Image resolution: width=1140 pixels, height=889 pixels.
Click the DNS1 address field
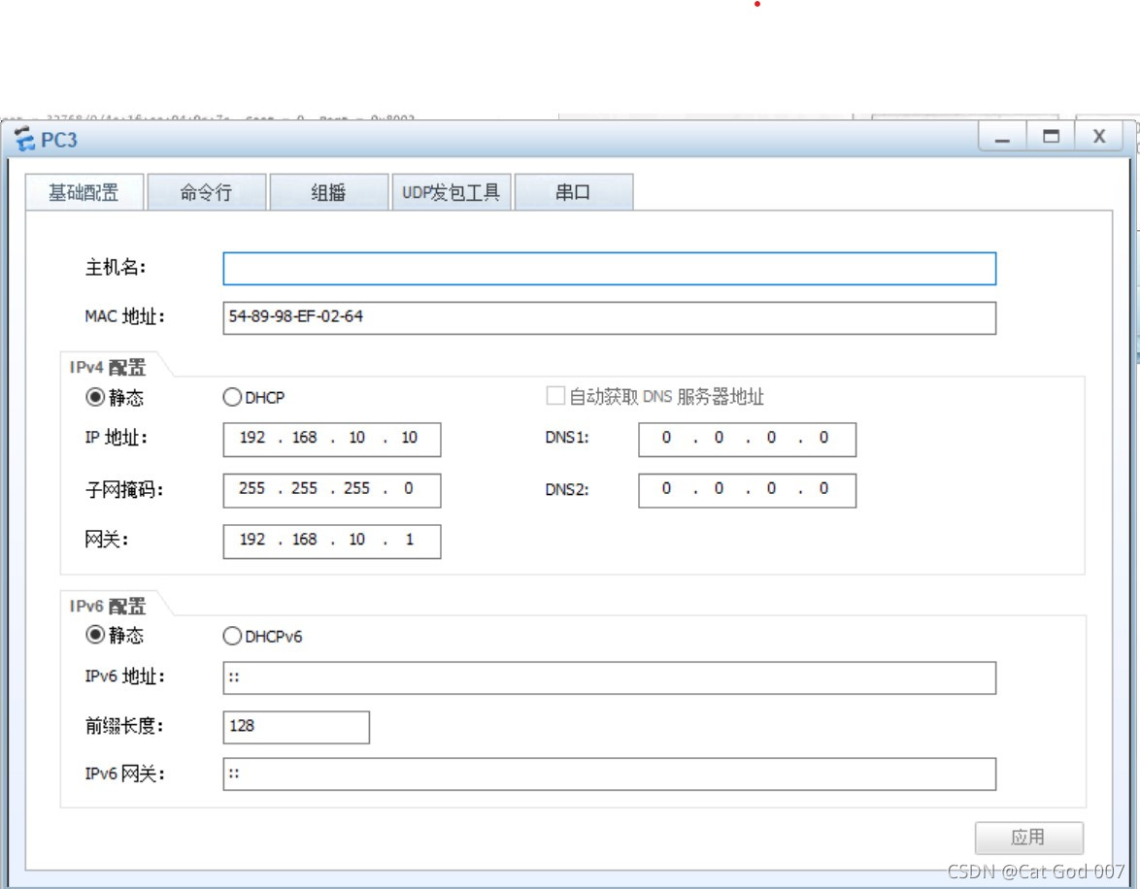pos(748,439)
